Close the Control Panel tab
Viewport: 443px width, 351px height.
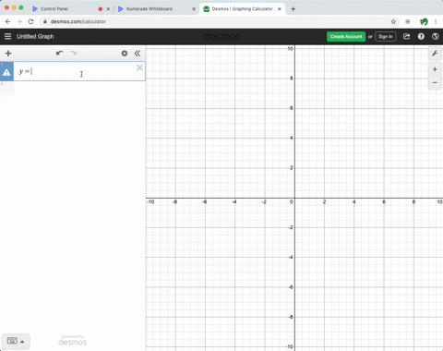(108, 9)
